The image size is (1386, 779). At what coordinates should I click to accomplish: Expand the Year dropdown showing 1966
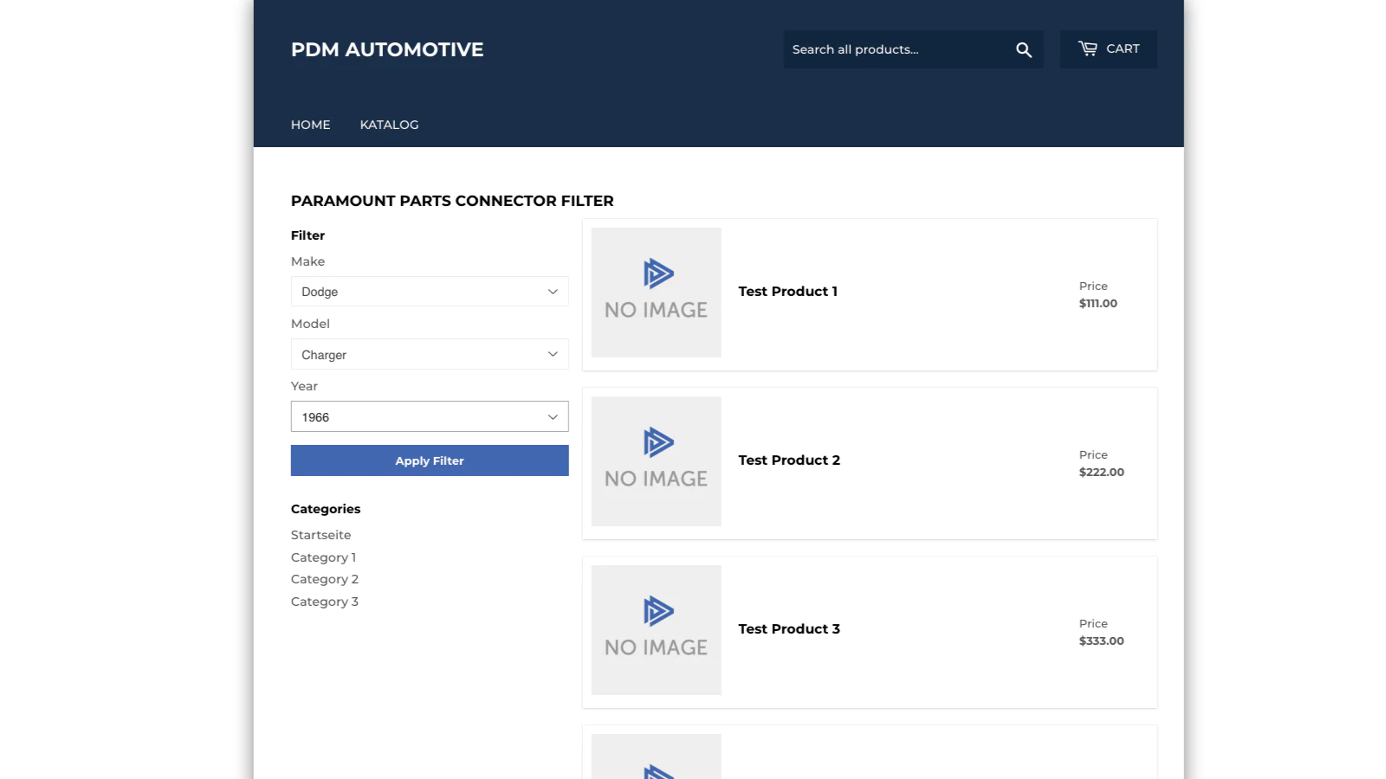(430, 417)
